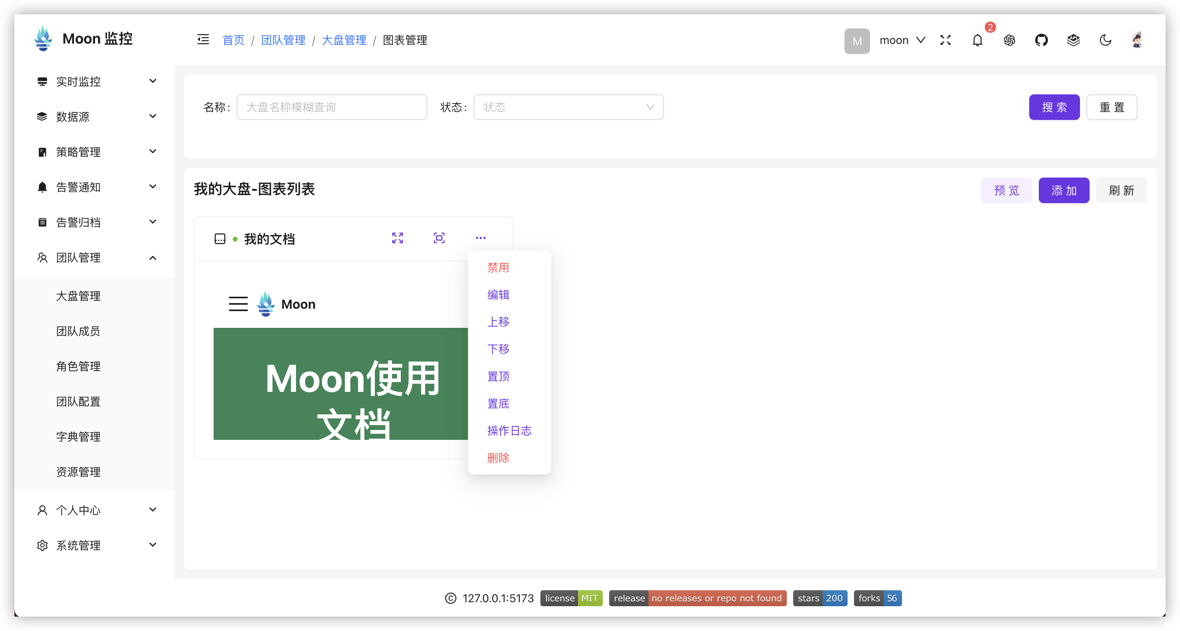This screenshot has height=631, width=1180.
Task: Click the 团队管理 team icon
Action: point(42,258)
